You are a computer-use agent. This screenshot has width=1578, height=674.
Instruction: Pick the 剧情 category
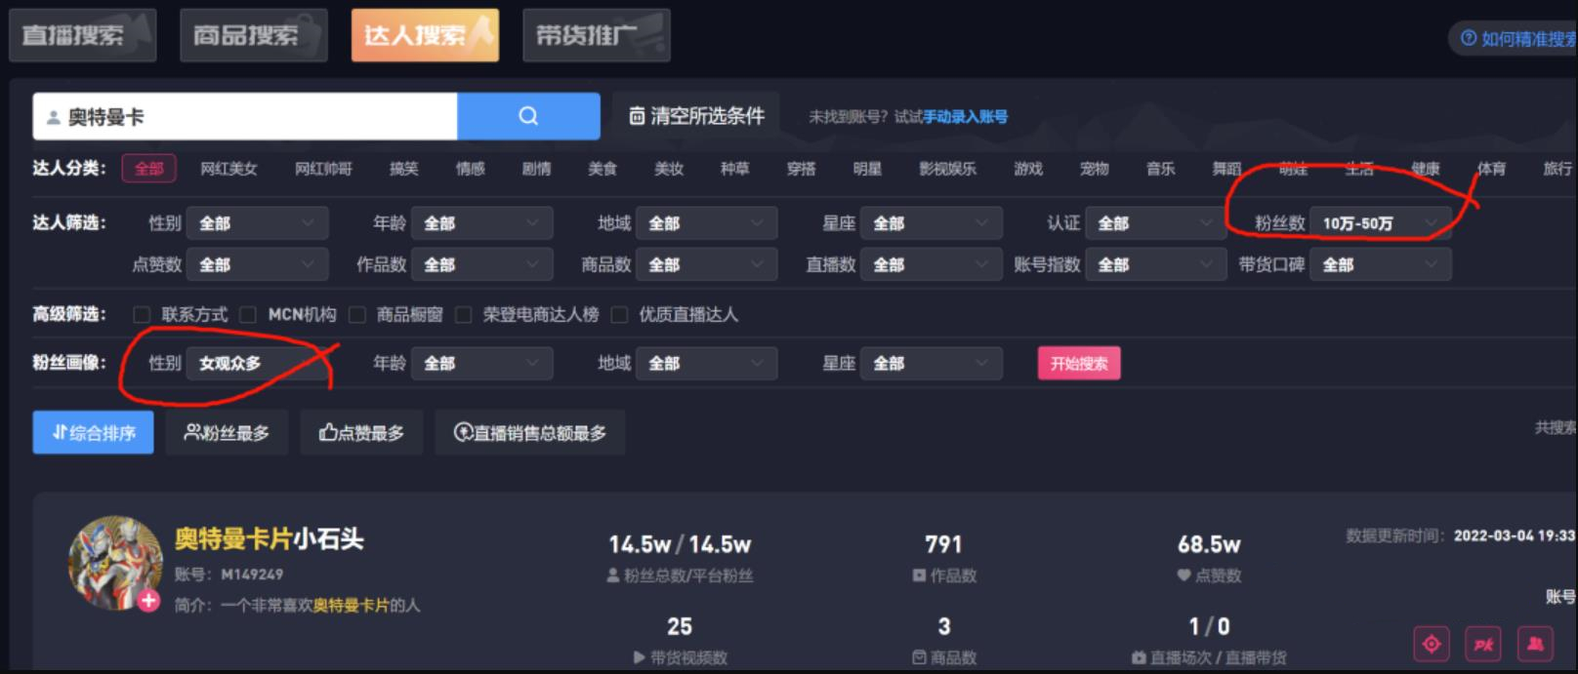click(x=536, y=169)
